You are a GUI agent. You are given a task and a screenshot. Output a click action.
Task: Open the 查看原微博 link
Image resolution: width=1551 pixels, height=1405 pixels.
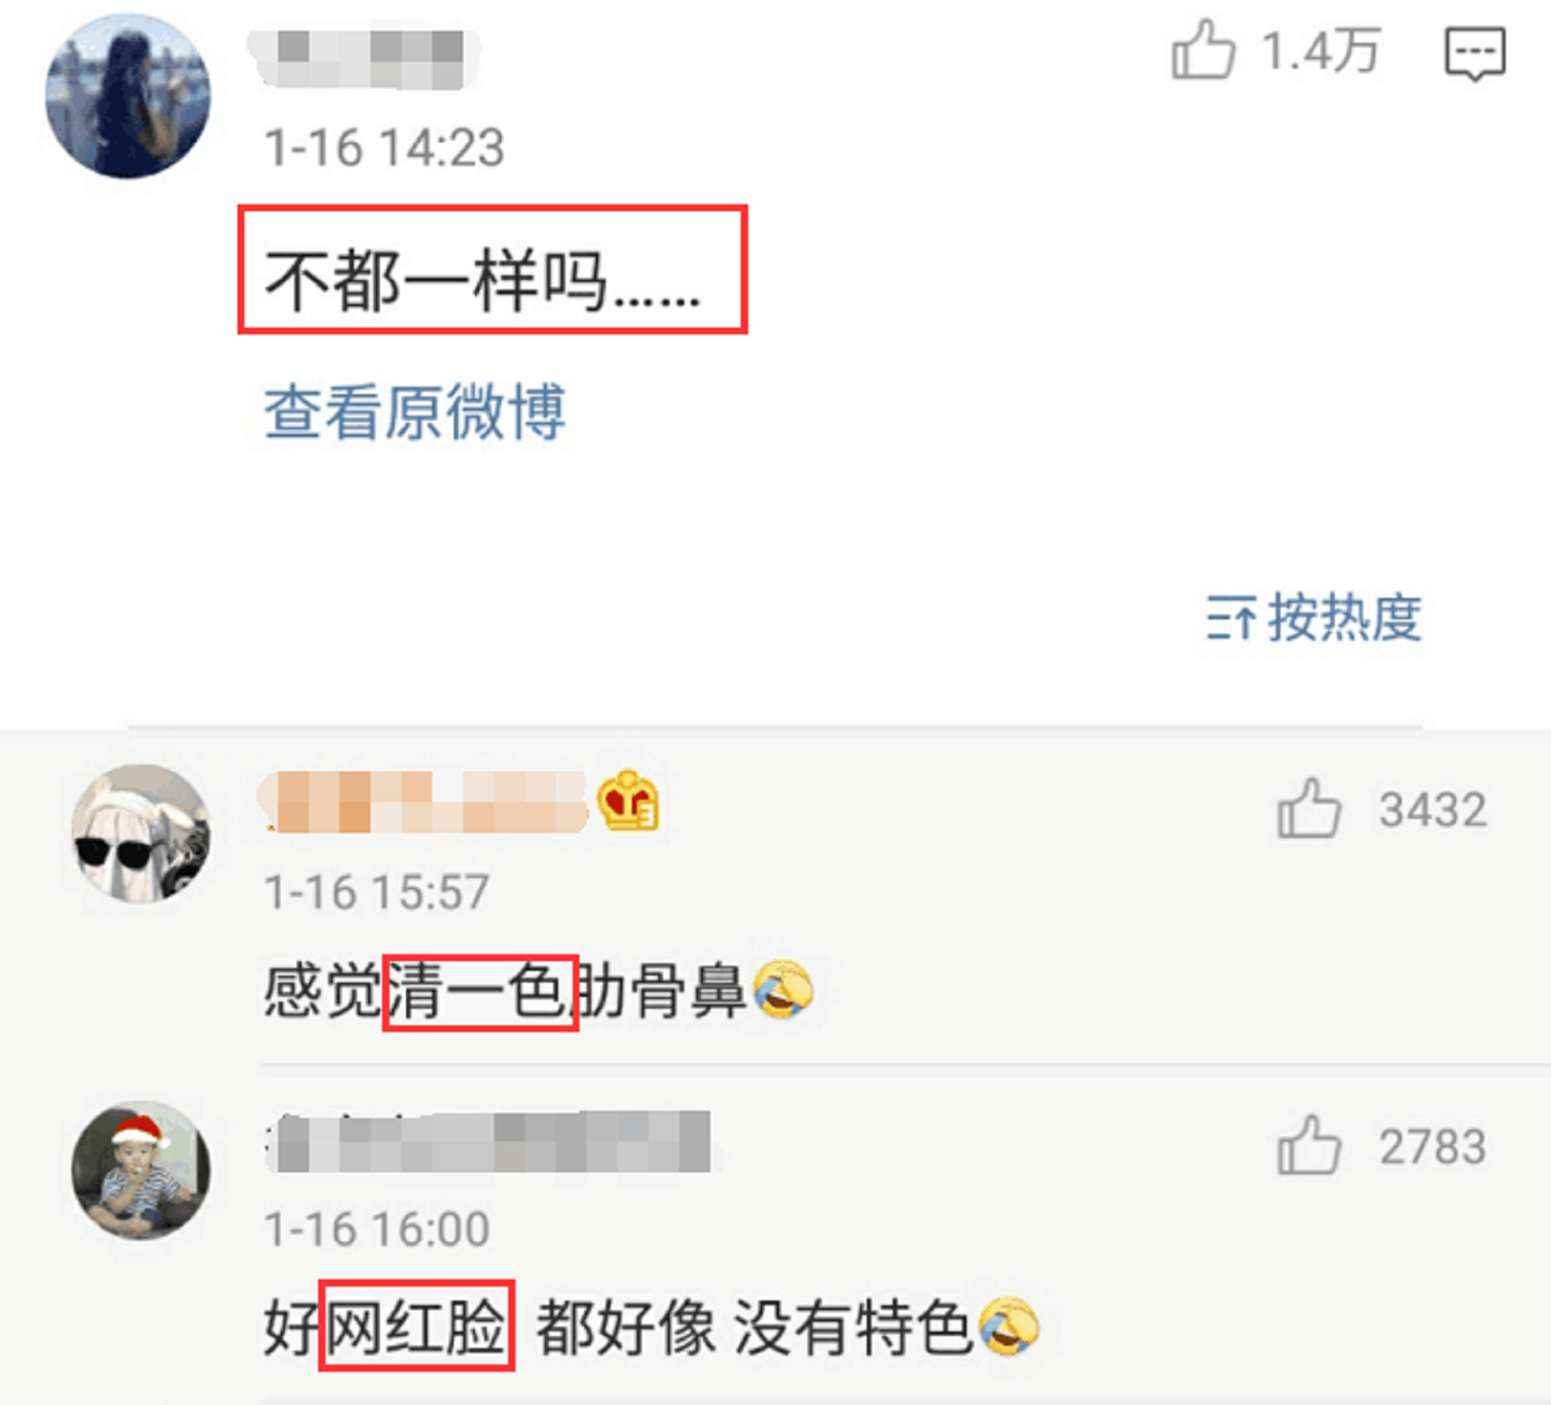[x=415, y=412]
